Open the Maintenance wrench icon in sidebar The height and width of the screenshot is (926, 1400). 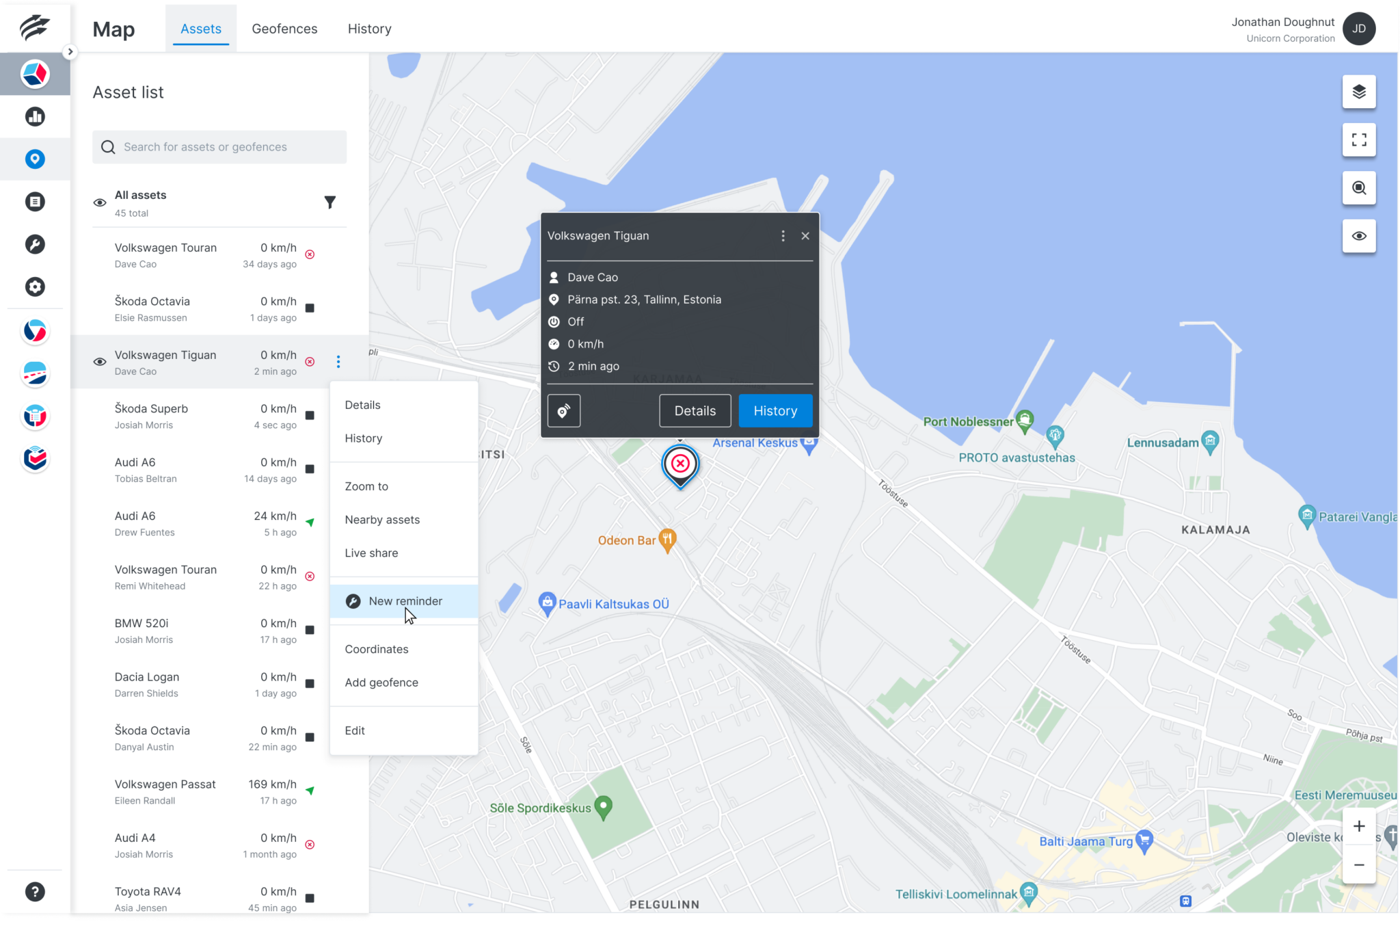pyautogui.click(x=35, y=244)
